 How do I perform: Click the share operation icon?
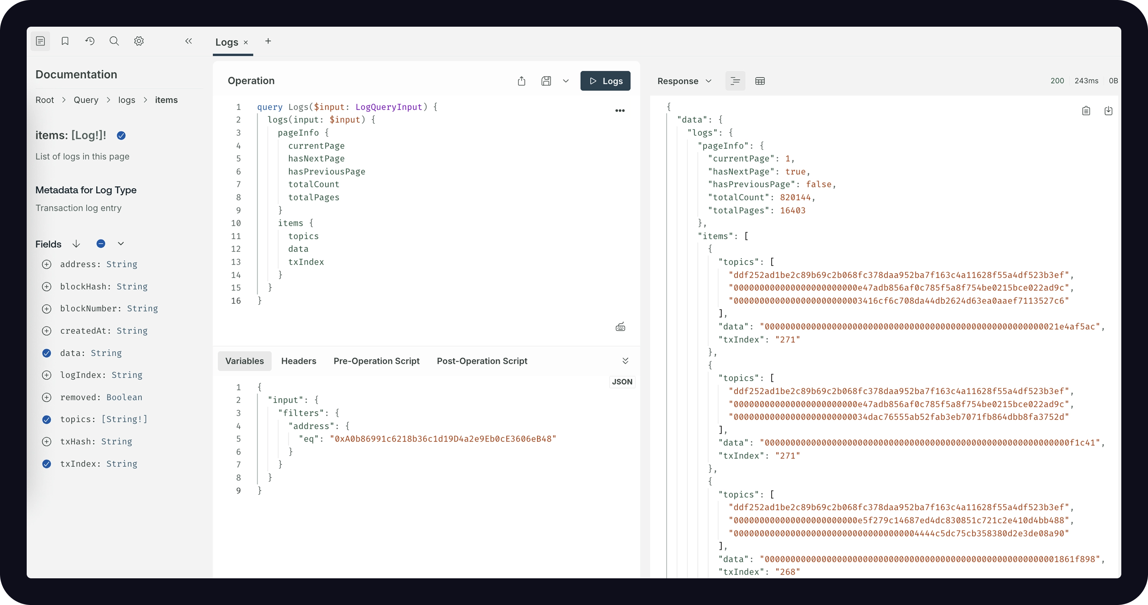(521, 81)
